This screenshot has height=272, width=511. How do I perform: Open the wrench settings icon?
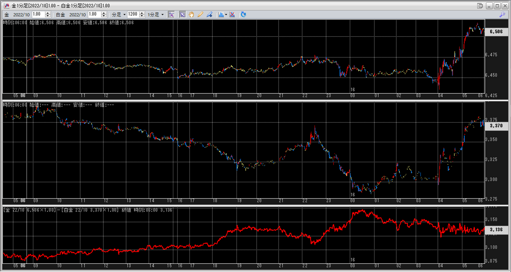[502, 15]
